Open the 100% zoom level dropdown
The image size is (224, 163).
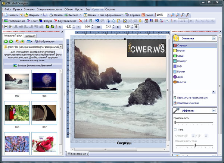[x=168, y=15]
